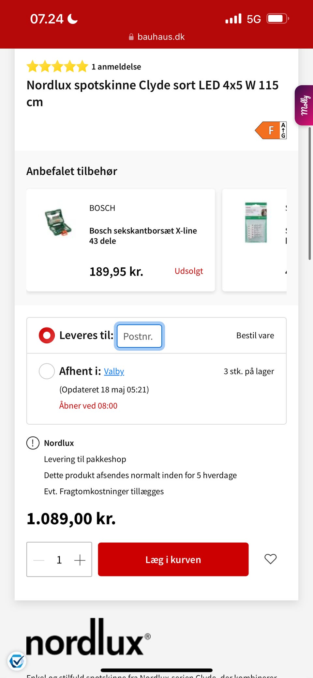Tap the second accessory product thumbnail
This screenshot has height=678, width=313.
(256, 222)
